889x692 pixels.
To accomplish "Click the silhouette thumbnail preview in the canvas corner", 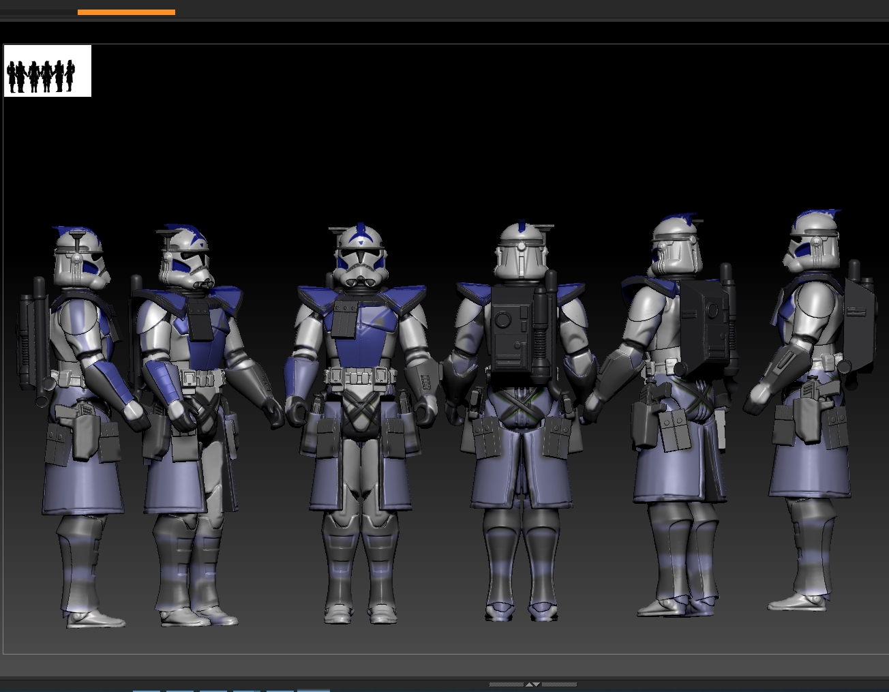I will 48,71.
